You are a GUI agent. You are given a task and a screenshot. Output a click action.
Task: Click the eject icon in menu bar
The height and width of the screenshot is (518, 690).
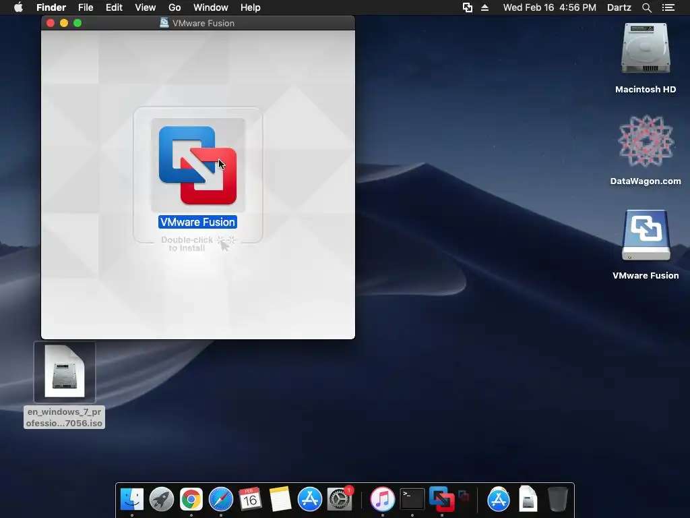point(484,7)
